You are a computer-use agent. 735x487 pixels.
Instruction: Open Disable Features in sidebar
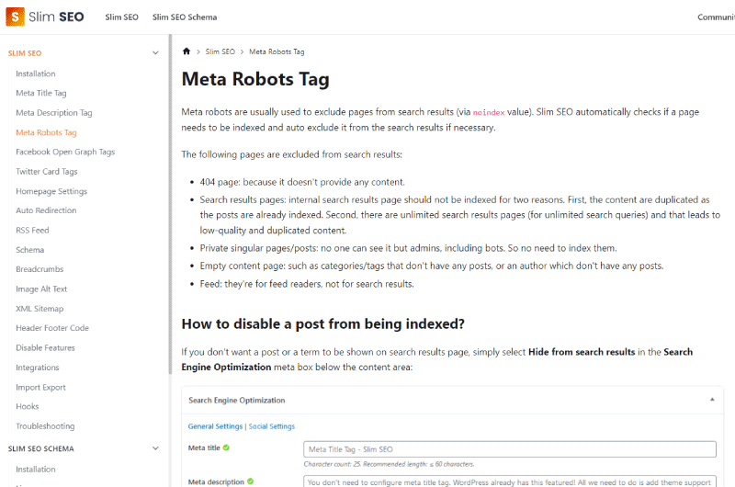click(45, 347)
